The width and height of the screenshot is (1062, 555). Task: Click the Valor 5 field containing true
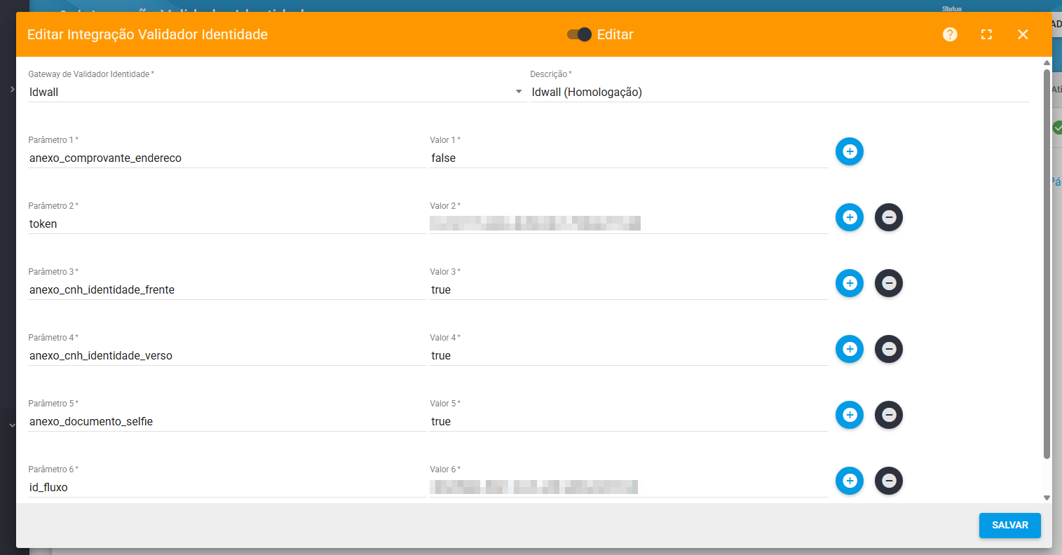point(629,422)
